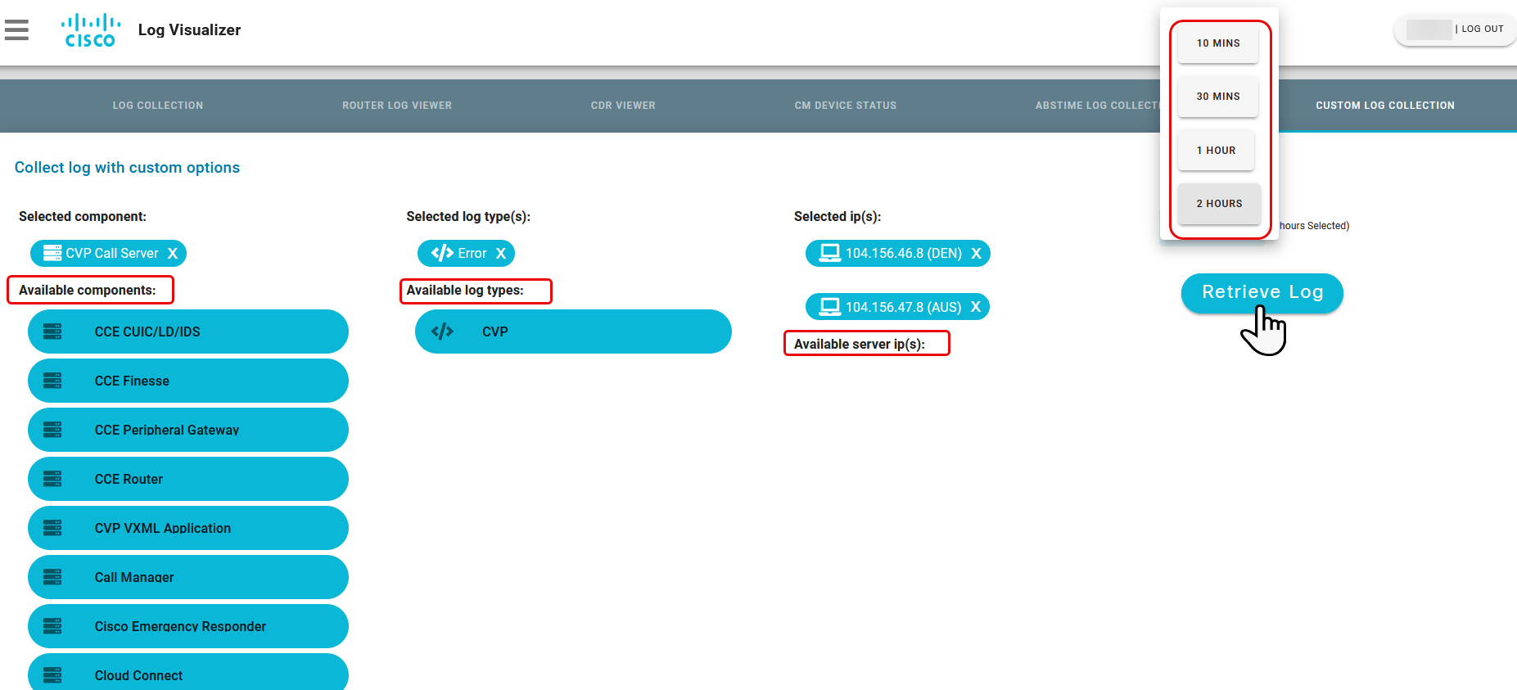The height and width of the screenshot is (690, 1517).
Task: Add Cisco Emergency Responder component
Action: 188,626
